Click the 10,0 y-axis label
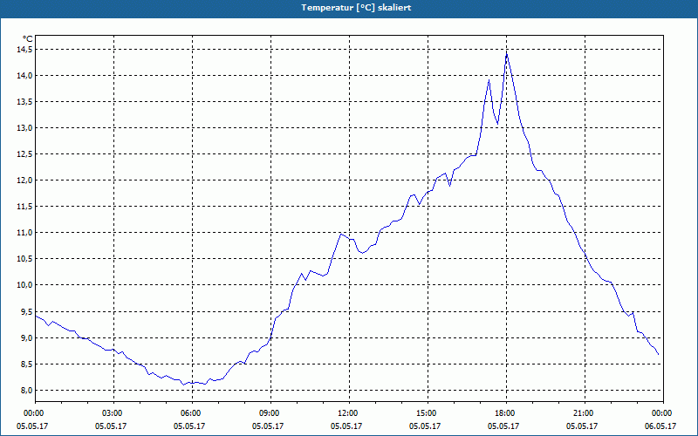 click(x=24, y=285)
